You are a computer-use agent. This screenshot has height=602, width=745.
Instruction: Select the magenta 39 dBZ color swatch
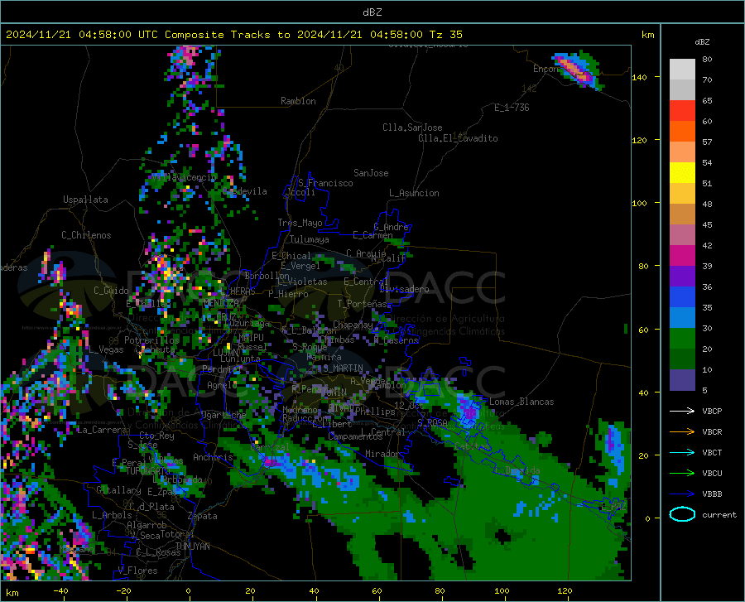(x=682, y=256)
